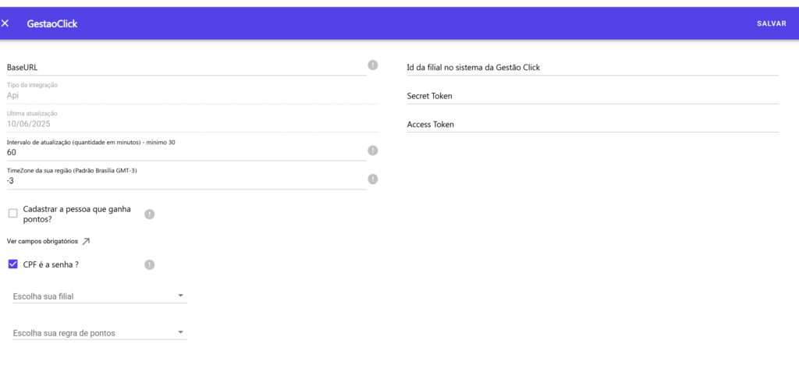Select the TimeZone field showing -3
799x365 pixels.
(x=186, y=181)
